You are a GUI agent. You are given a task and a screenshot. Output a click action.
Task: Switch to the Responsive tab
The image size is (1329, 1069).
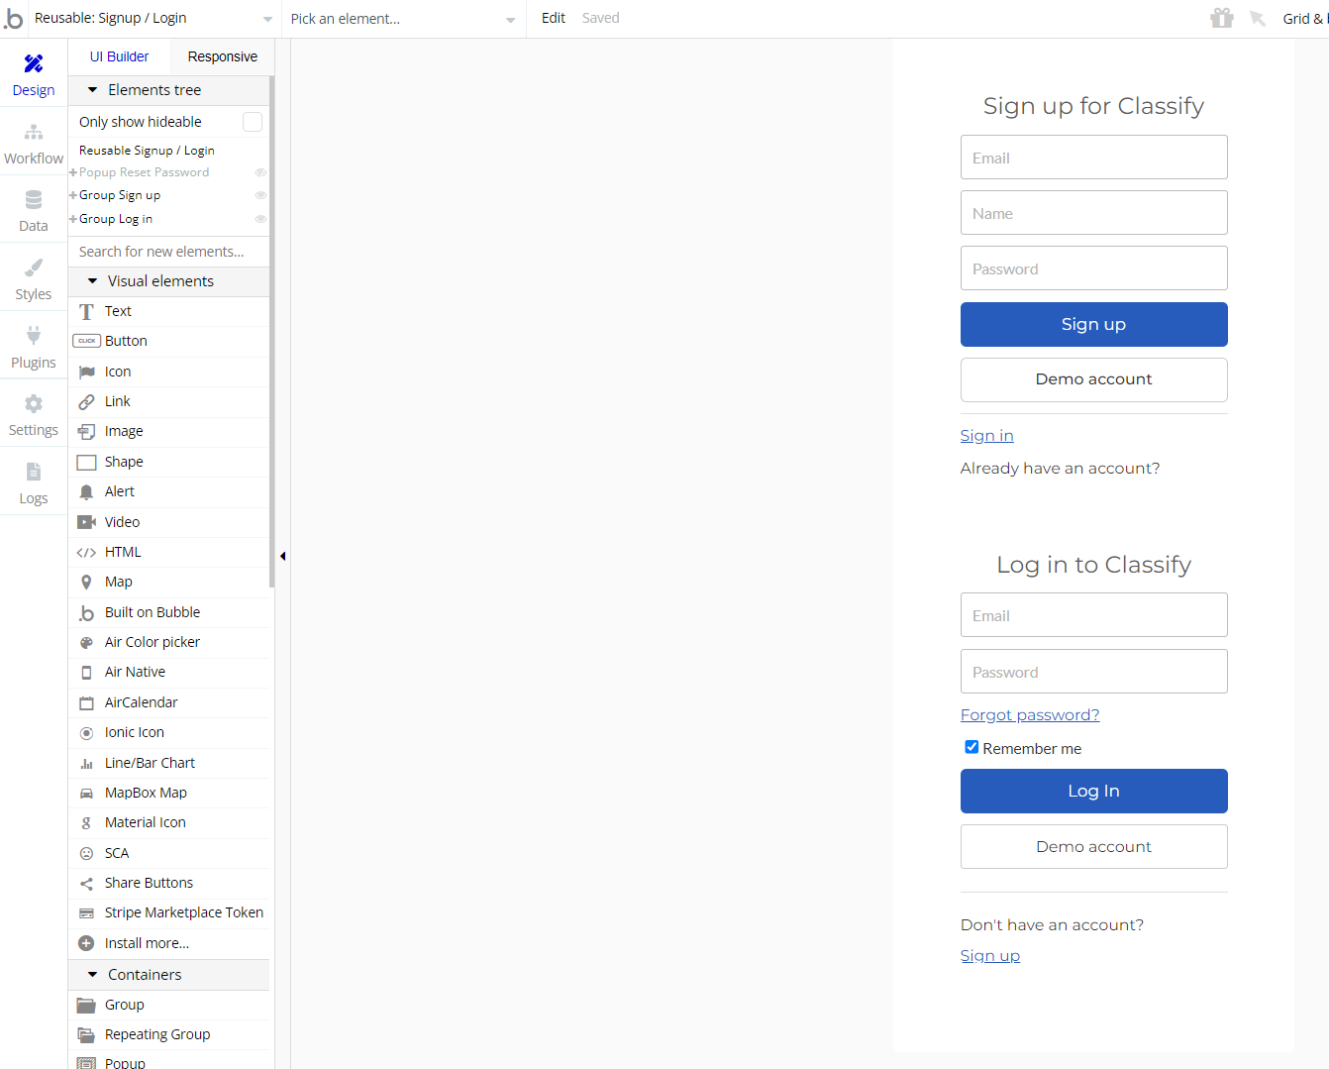tap(223, 56)
